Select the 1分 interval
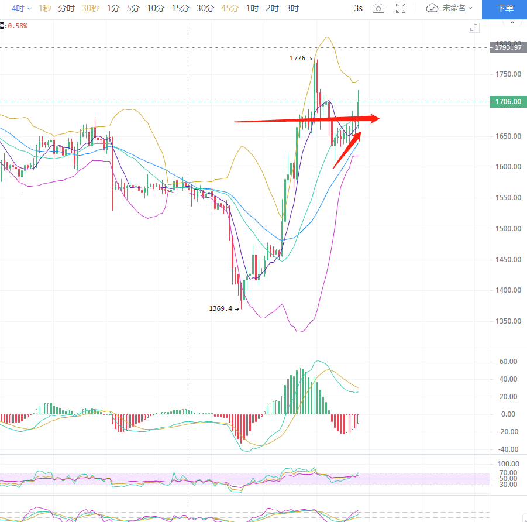 pyautogui.click(x=113, y=8)
